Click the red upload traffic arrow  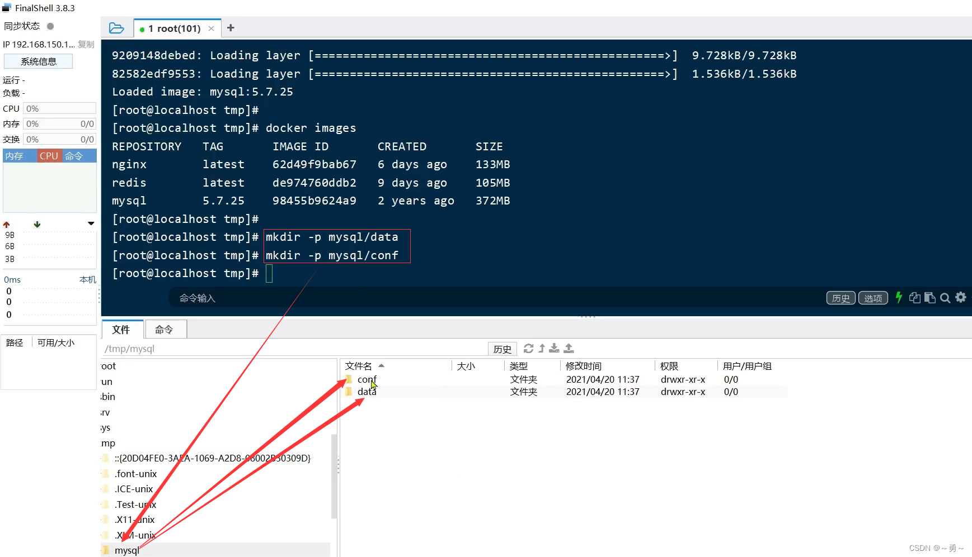pyautogui.click(x=7, y=224)
